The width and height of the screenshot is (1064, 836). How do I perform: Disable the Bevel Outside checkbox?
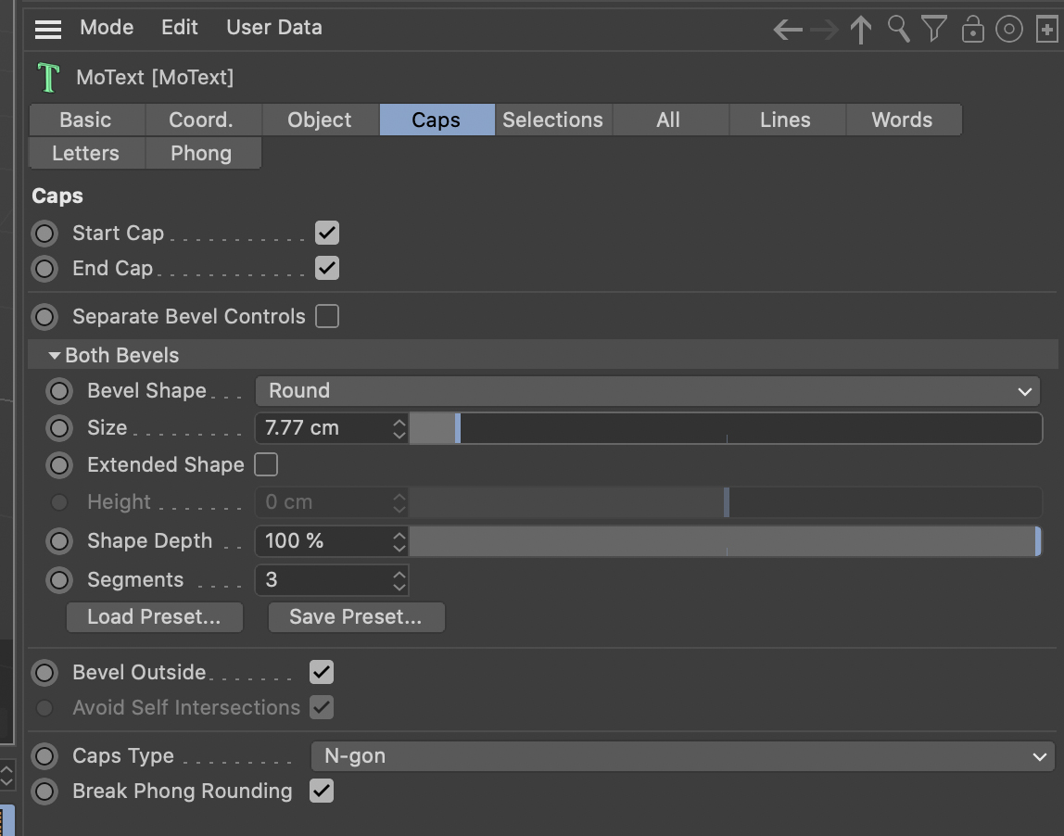pos(321,672)
